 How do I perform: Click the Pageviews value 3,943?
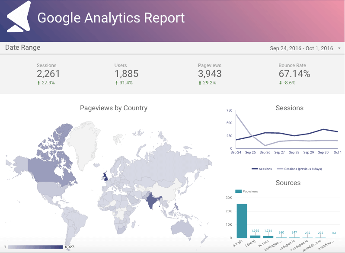[210, 74]
